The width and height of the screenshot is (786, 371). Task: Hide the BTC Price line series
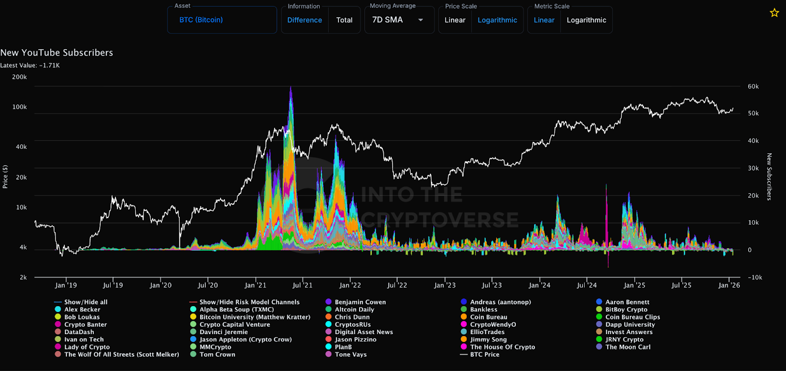pos(484,354)
